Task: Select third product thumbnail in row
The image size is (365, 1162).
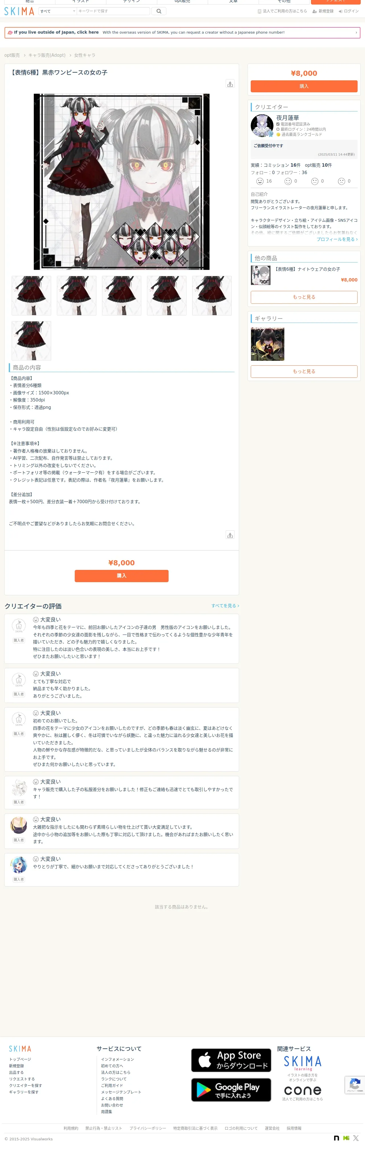Action: pyautogui.click(x=121, y=295)
